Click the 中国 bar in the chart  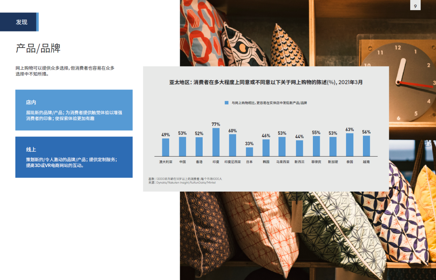tap(182, 146)
